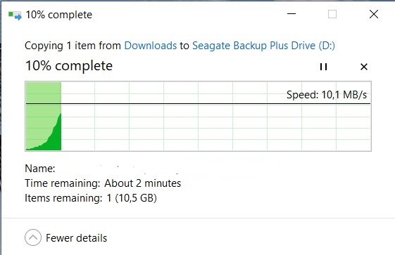395x255 pixels.
Task: Cancel the copy with the small X
Action: pos(364,67)
